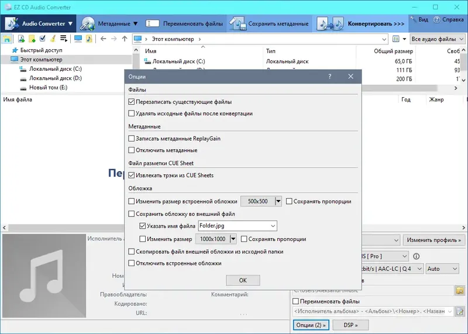Image resolution: width=468 pixels, height=334 pixels.
Task: Click the music folder toolbar icon
Action: 89,39
